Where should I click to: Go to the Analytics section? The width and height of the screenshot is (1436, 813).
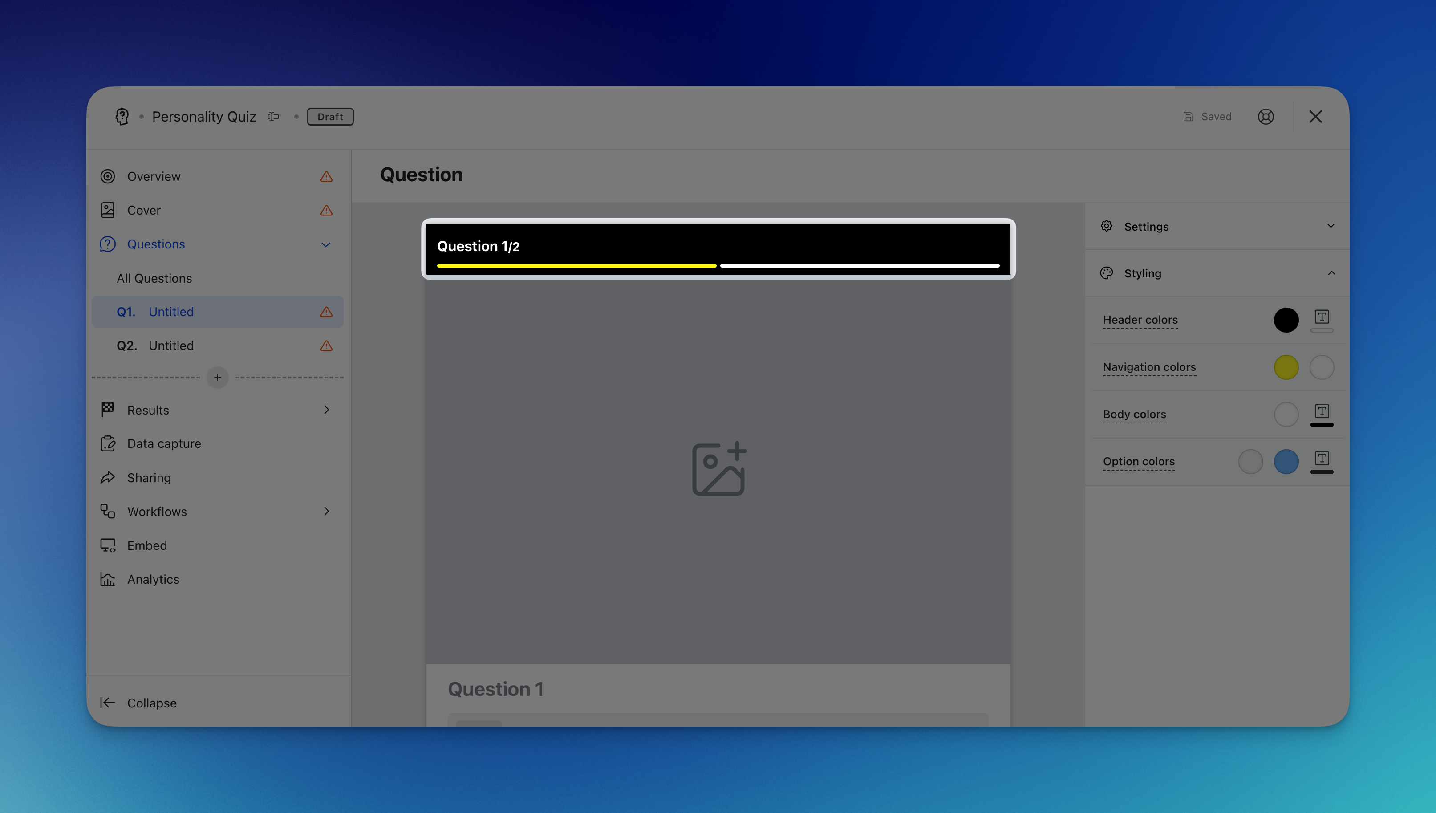pos(153,580)
